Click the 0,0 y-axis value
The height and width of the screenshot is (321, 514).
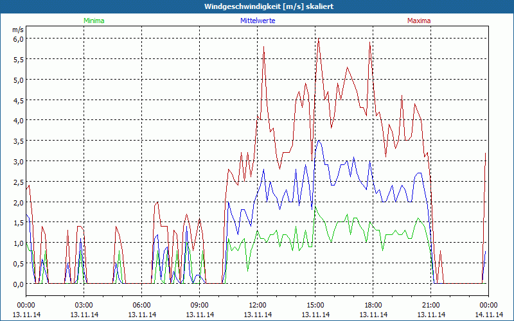18,284
